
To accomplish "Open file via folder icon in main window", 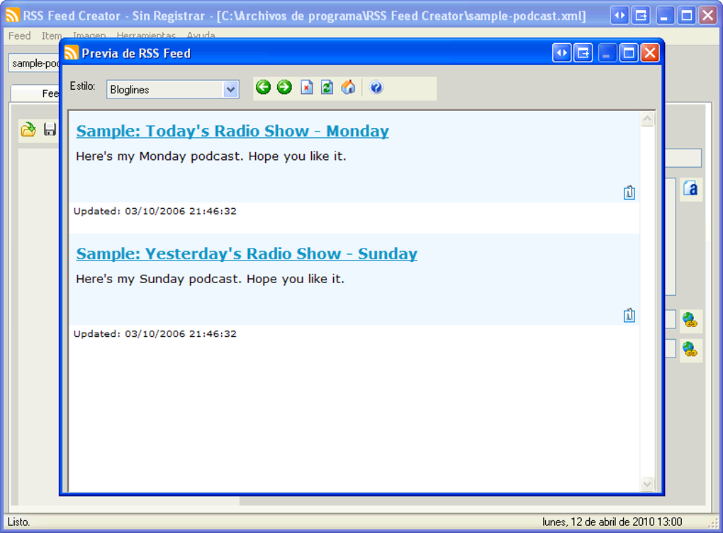I will click(28, 130).
